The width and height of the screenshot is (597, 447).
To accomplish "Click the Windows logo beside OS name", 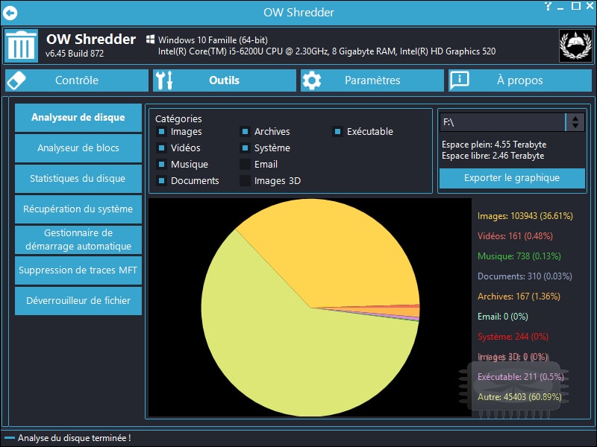I will [x=151, y=39].
